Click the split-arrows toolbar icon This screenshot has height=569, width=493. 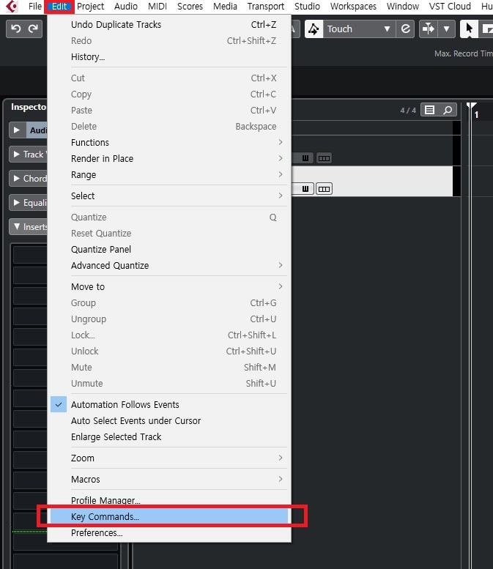pos(429,29)
